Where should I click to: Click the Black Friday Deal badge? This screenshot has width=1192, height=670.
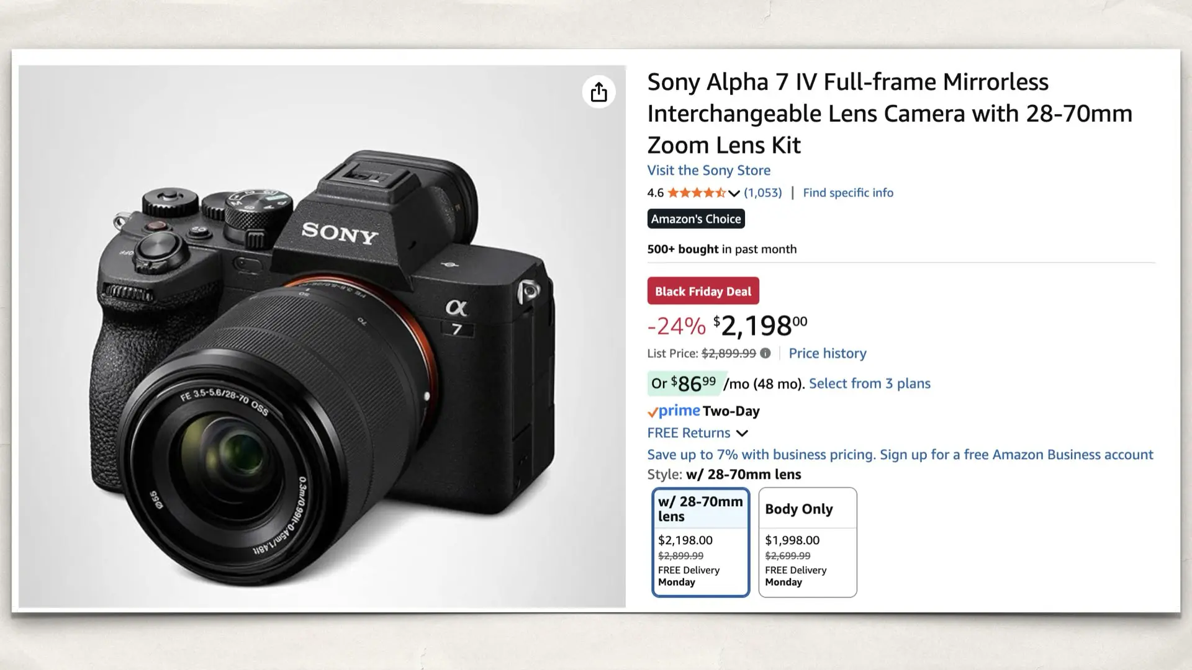tap(703, 291)
